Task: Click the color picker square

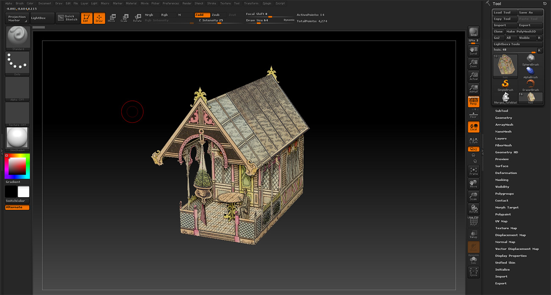Action: pyautogui.click(x=17, y=166)
